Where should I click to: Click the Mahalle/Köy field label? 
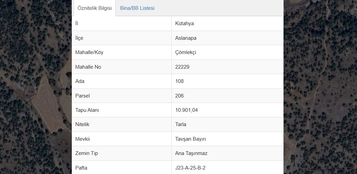tap(89, 52)
